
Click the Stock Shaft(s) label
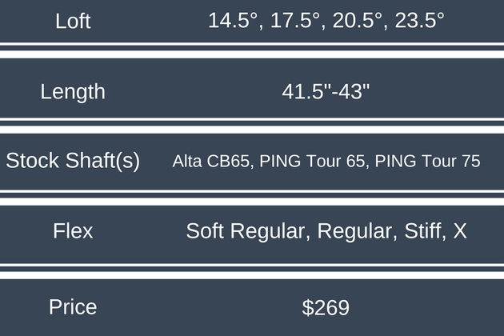(x=73, y=161)
